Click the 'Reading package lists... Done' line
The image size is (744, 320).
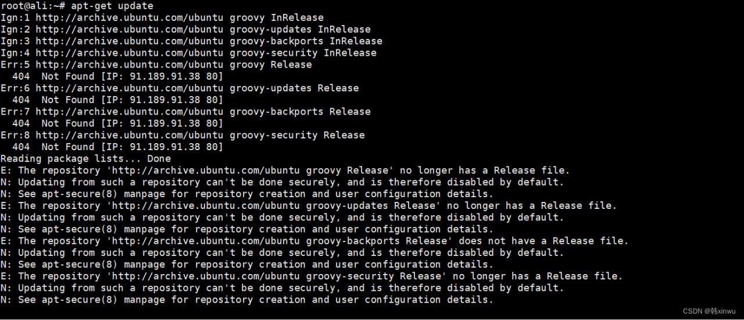pyautogui.click(x=85, y=158)
